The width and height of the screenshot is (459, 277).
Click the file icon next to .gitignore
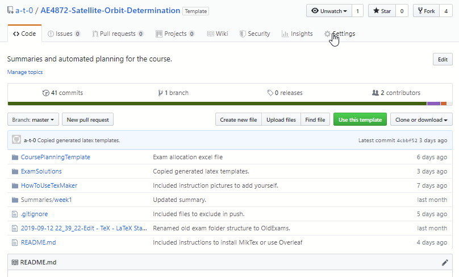point(15,214)
